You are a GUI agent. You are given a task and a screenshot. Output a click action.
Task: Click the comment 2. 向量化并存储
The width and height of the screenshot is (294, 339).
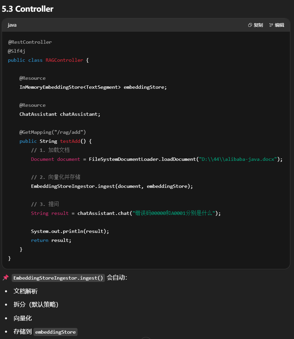click(55, 177)
